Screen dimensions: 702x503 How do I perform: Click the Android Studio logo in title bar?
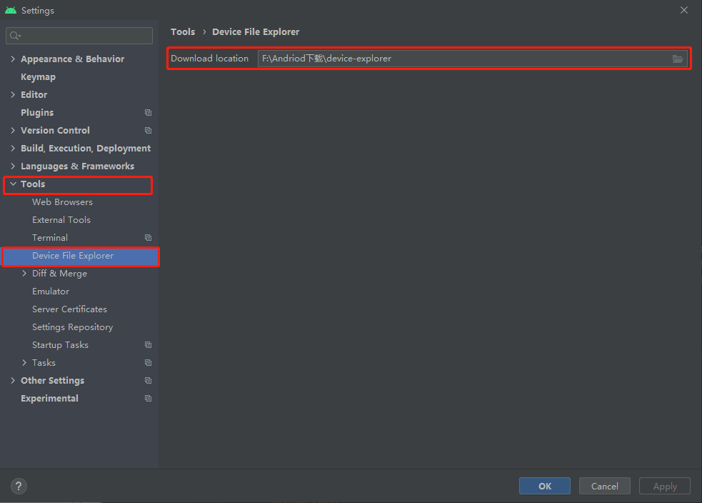click(x=11, y=10)
